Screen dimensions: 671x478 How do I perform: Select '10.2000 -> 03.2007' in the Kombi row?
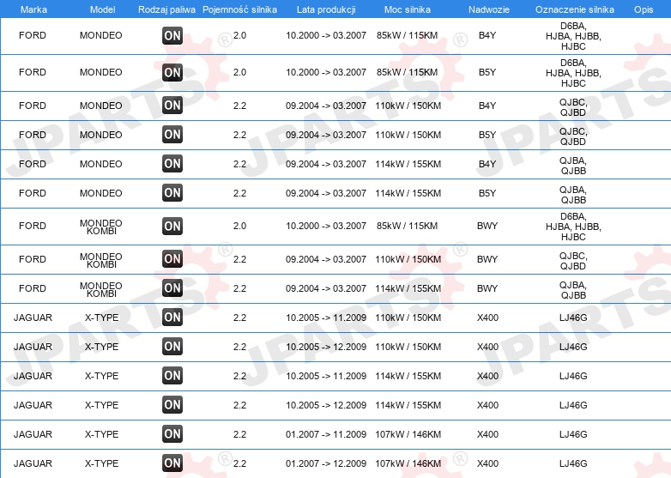326,226
